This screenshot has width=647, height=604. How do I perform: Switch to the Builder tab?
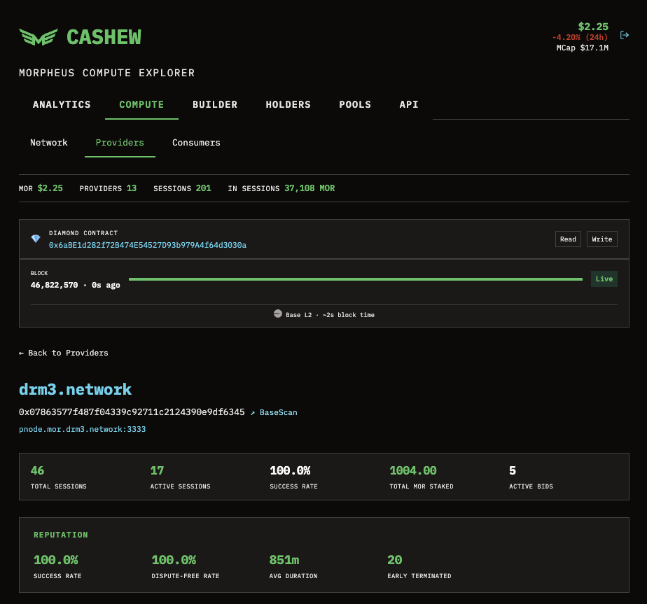(x=215, y=104)
